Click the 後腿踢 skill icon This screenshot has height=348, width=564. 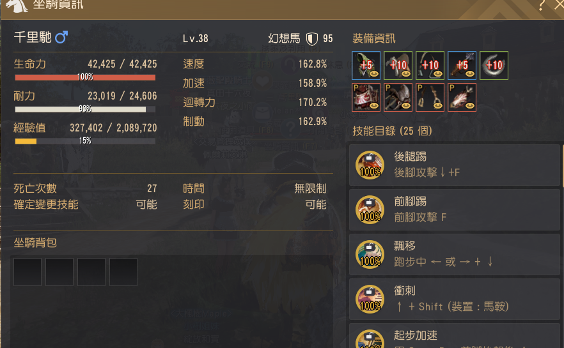(370, 165)
